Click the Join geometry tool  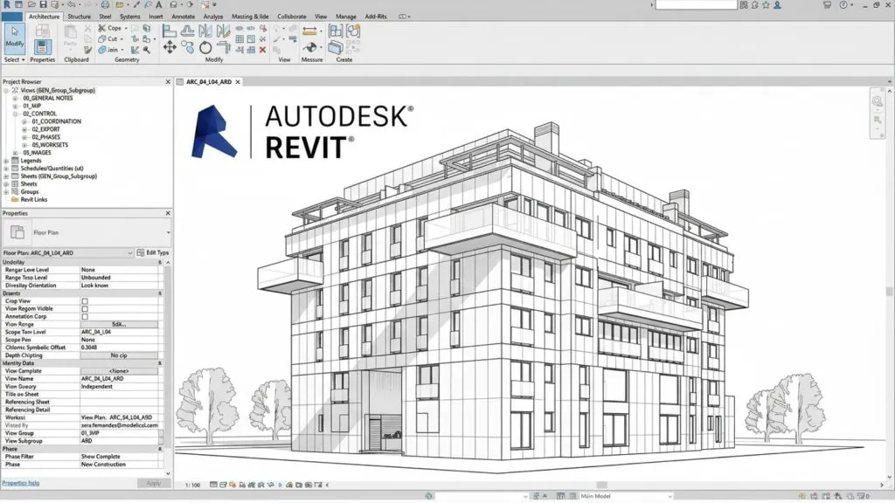coord(108,50)
